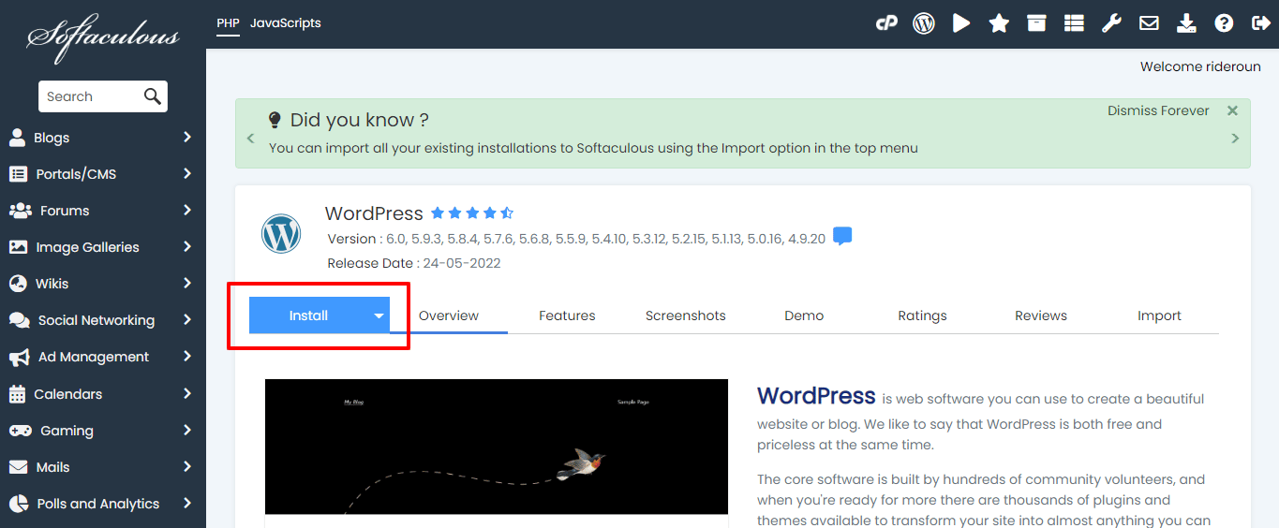Expand the Calendars category chevron

[187, 393]
